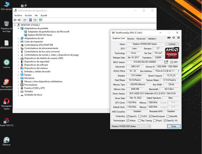Collapse the Adaptadores de pantalla node
This screenshot has width=202, height=154.
coord(18,28)
